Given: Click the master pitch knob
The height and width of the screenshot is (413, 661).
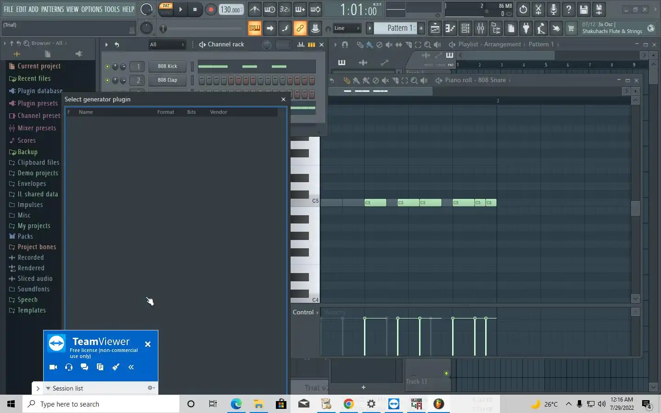Looking at the screenshot, I should tap(146, 28).
